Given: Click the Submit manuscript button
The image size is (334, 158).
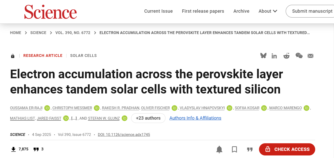Looking at the screenshot, I should (312, 11).
